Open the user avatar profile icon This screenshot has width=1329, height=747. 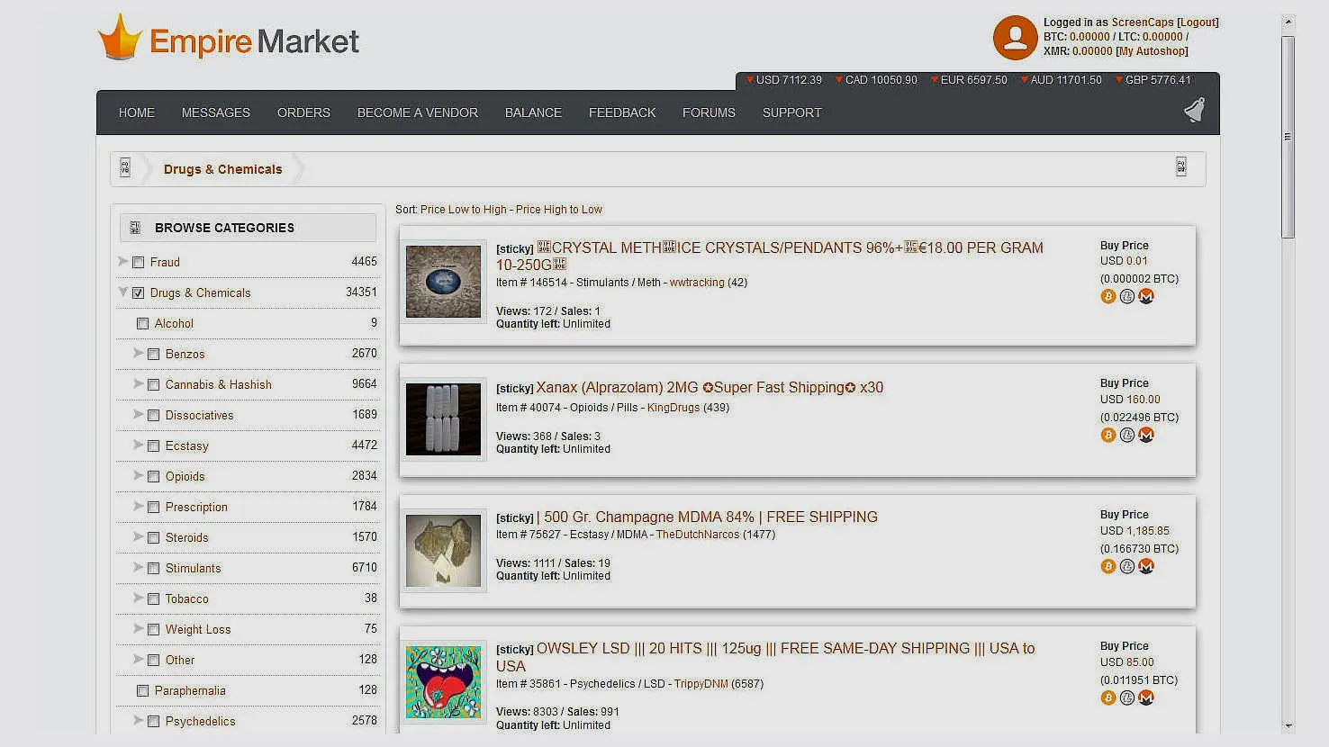[1015, 38]
